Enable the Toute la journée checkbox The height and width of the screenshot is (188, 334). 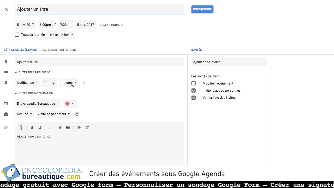click(x=17, y=35)
